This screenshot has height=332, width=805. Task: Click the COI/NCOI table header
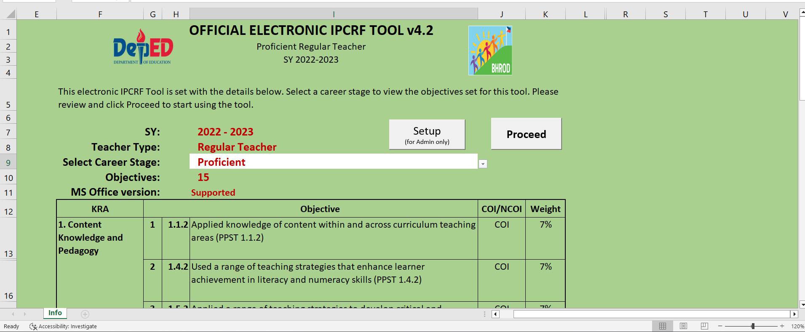502,209
